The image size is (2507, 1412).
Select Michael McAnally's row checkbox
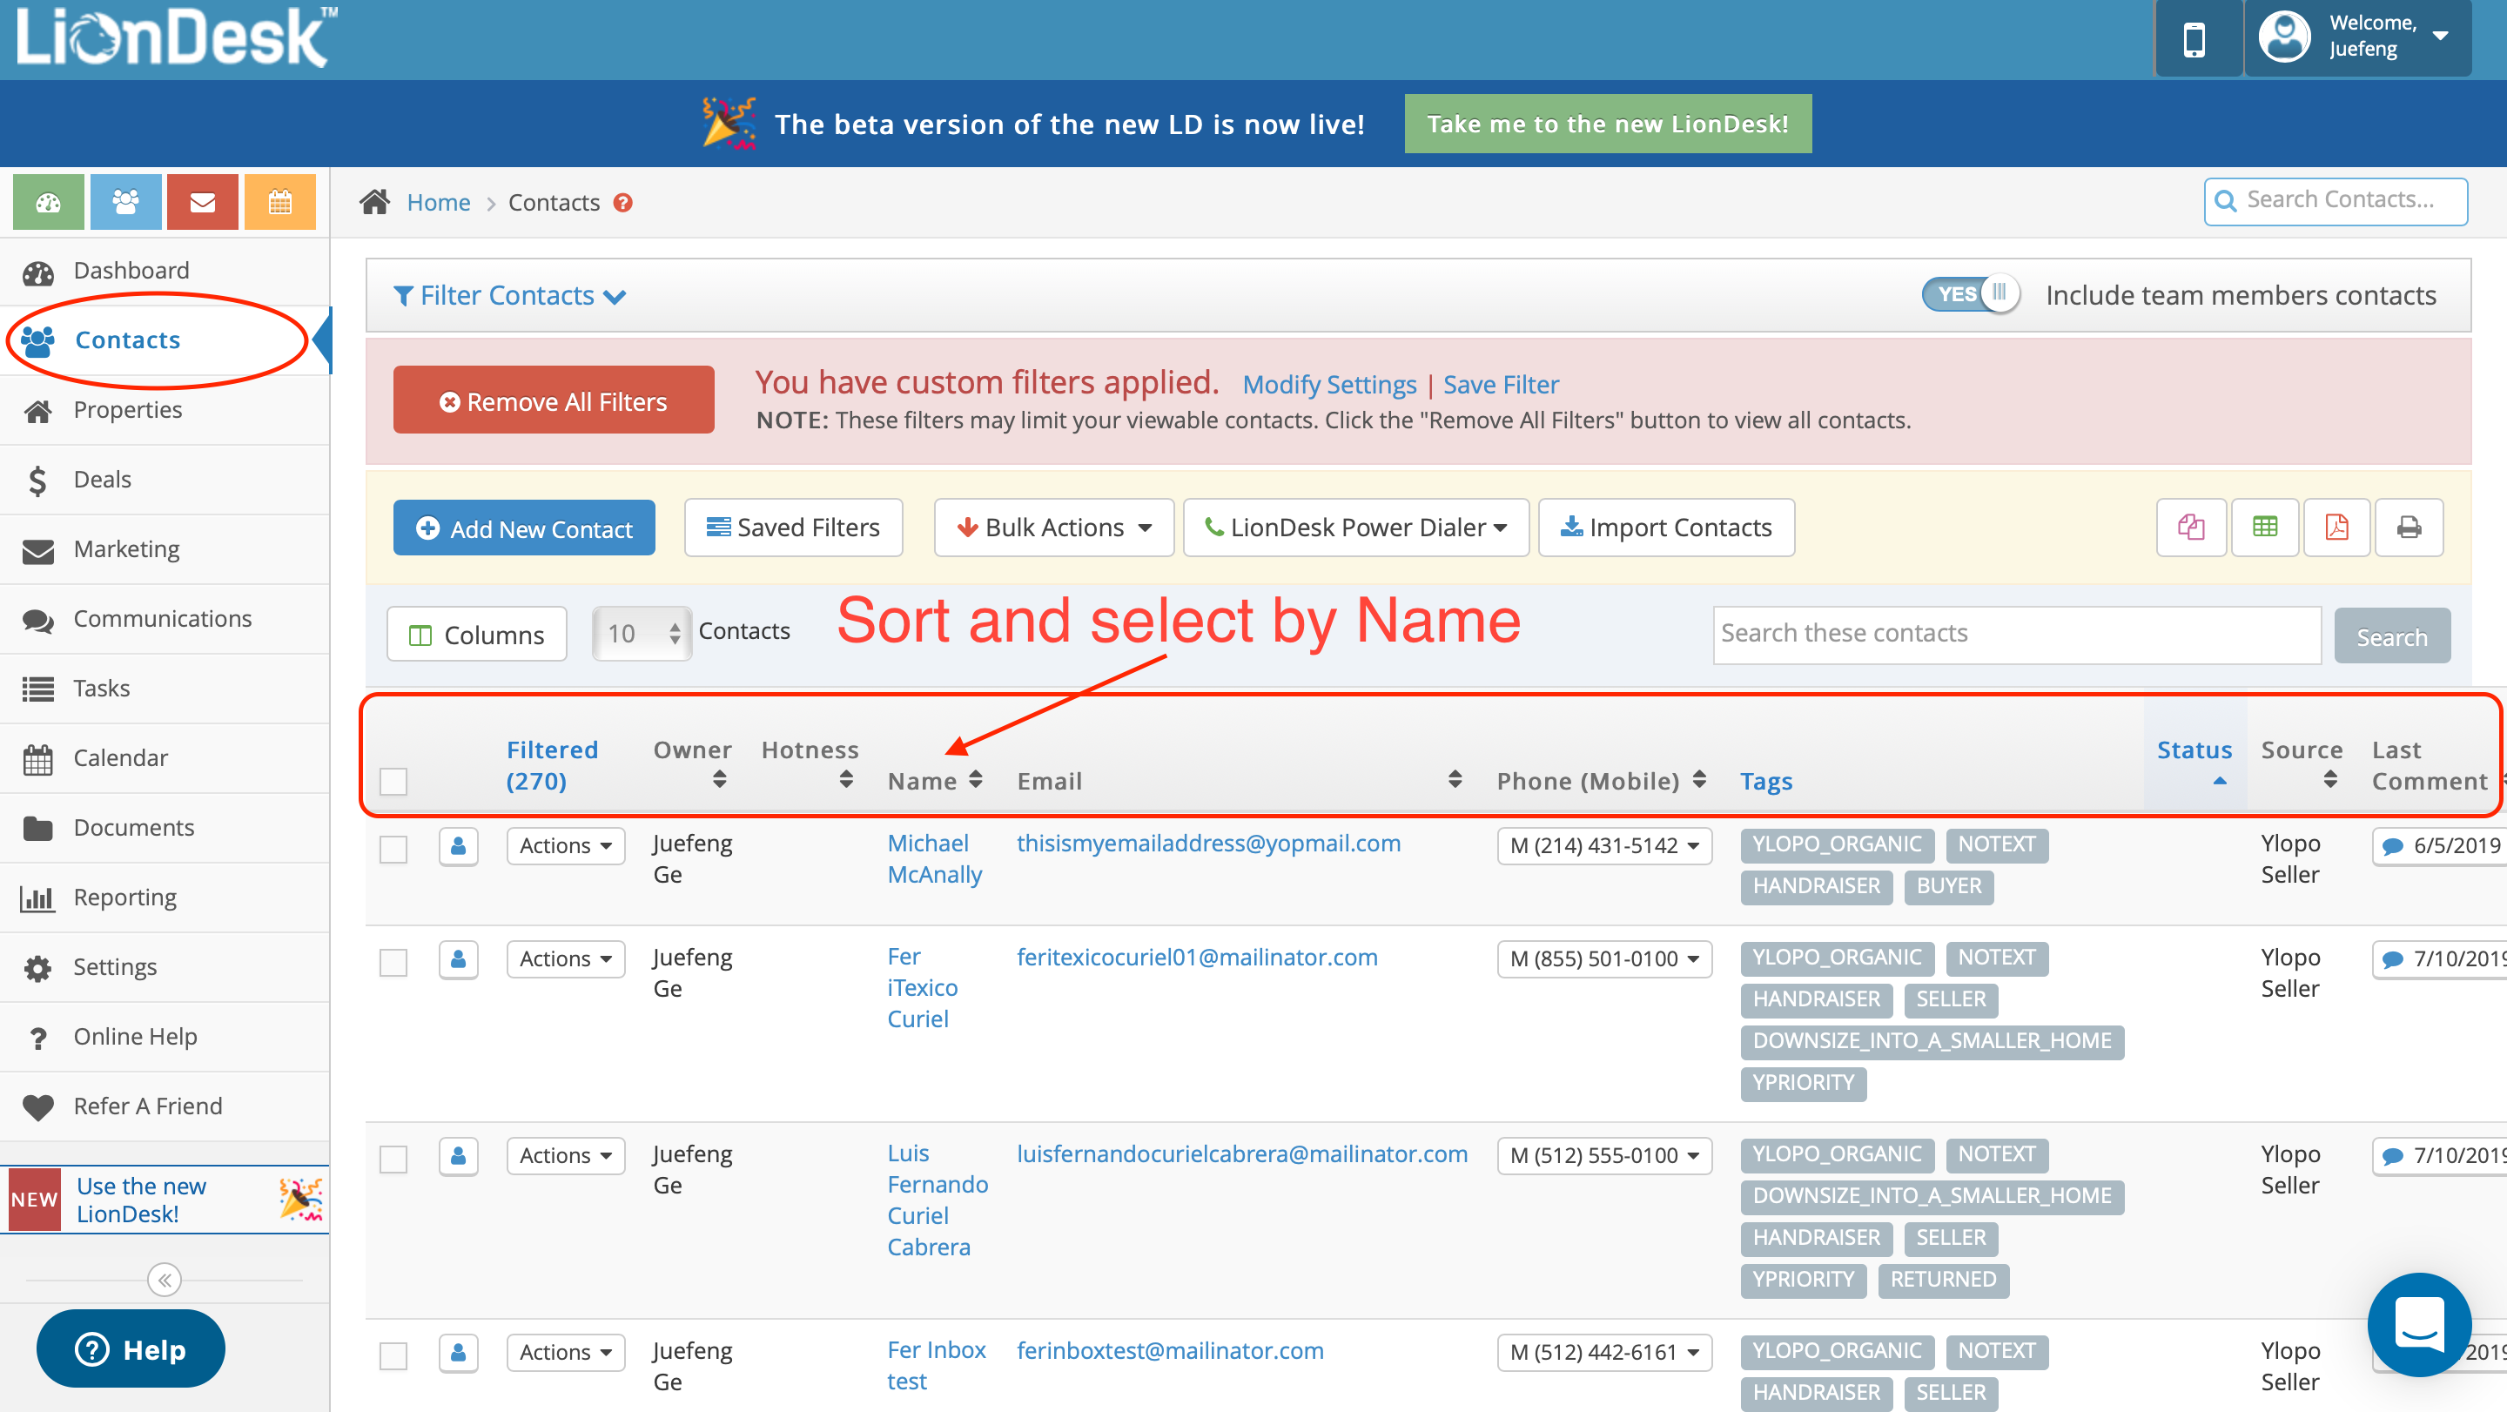pos(393,849)
